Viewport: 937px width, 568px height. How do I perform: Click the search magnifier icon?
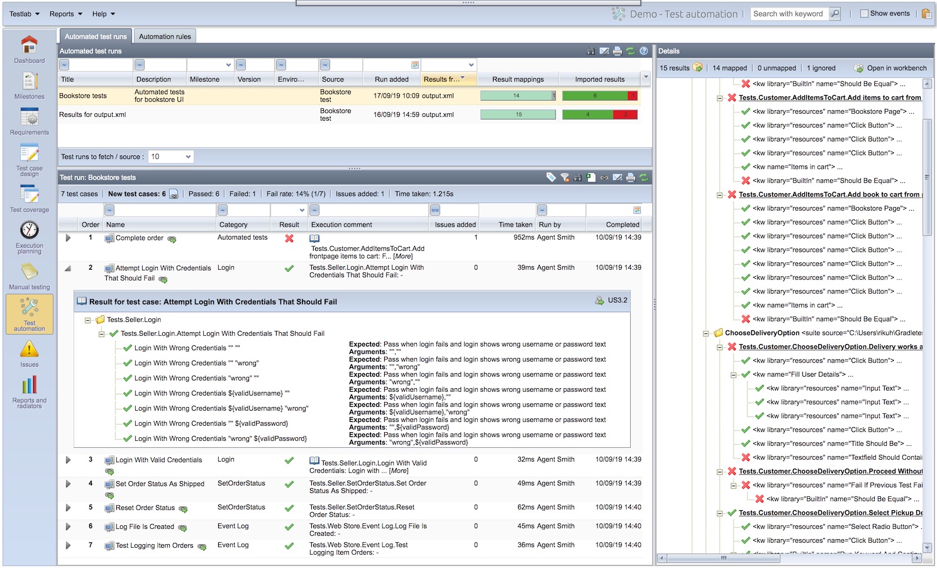coord(834,13)
